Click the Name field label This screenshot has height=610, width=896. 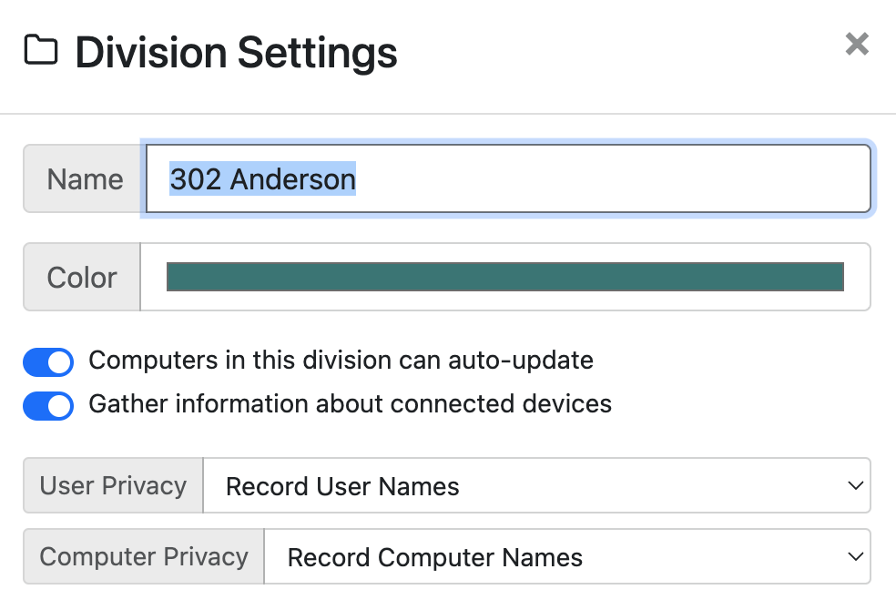86,178
